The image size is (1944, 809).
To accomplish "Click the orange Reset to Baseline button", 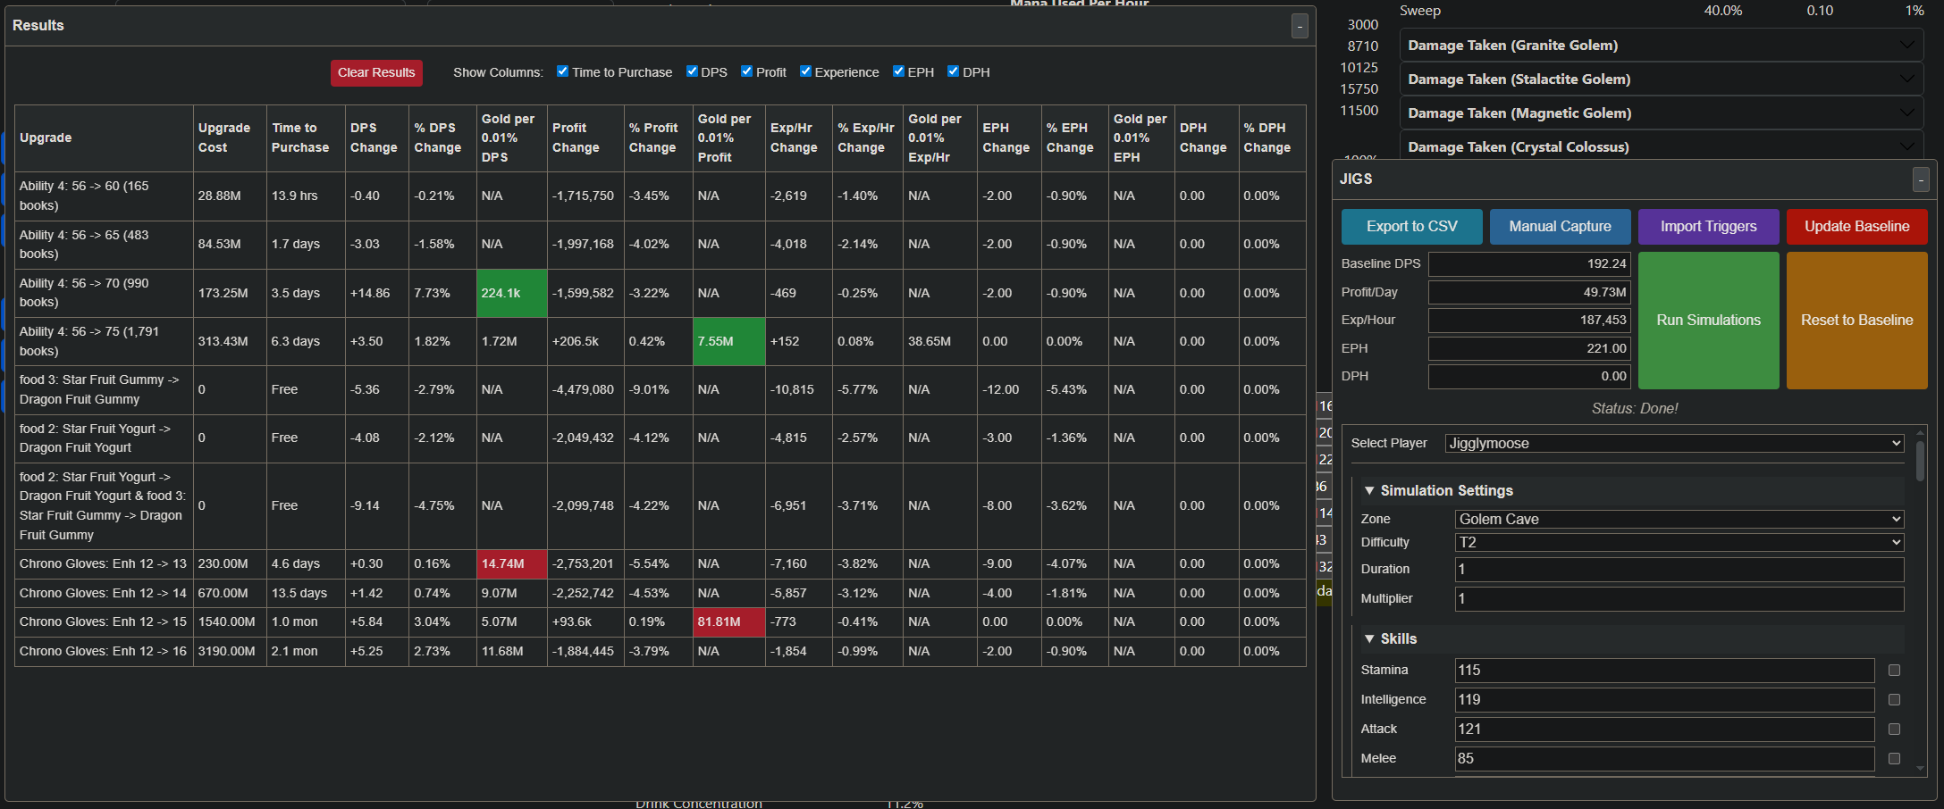I will coord(1856,321).
